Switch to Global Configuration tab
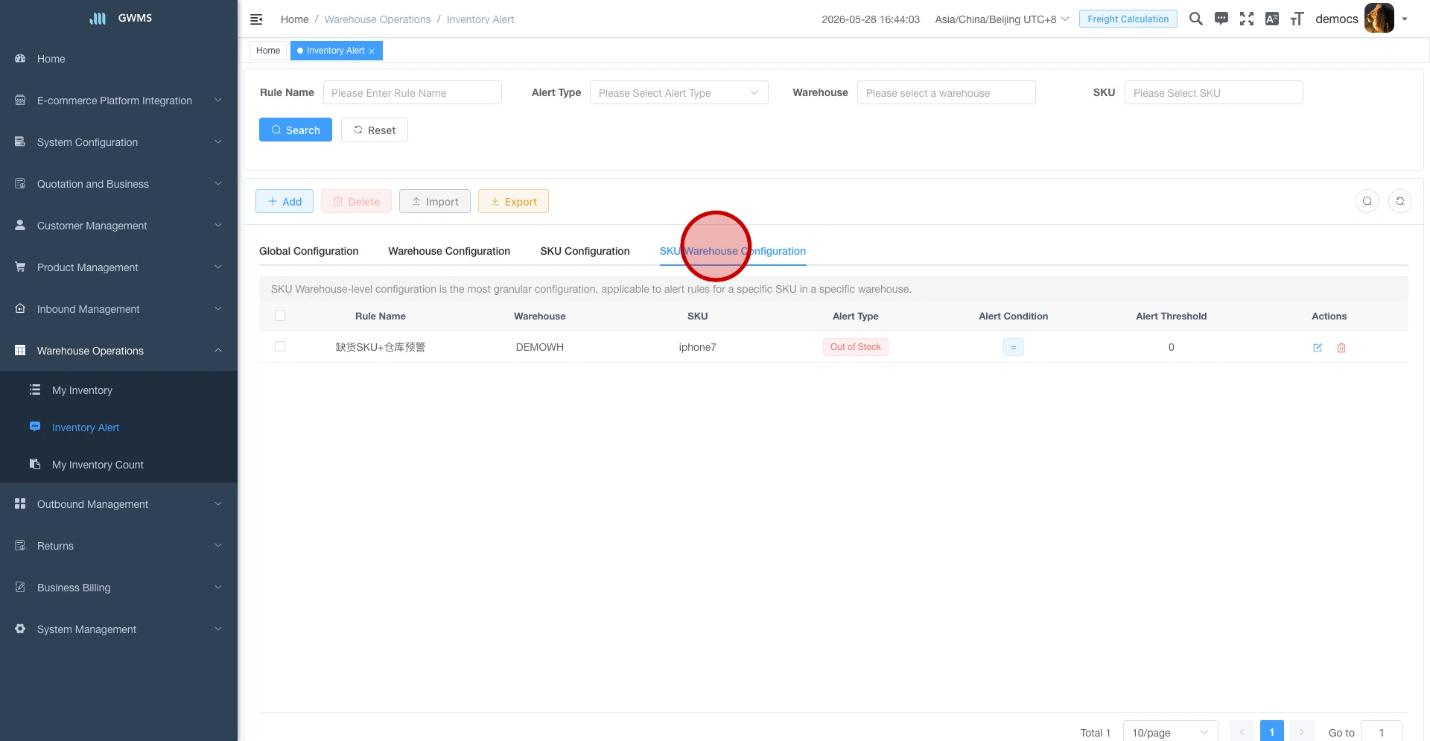The height and width of the screenshot is (741, 1430). (308, 251)
